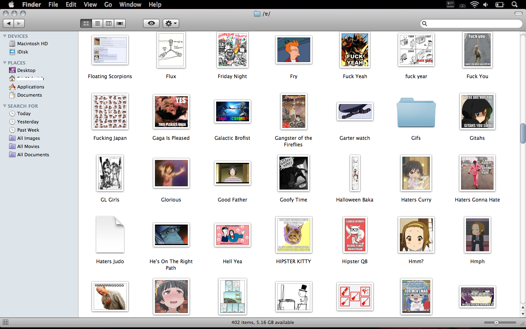Select the Haters Gonna Hate thumbnail
Image resolution: width=526 pixels, height=329 pixels.
pyautogui.click(x=477, y=173)
